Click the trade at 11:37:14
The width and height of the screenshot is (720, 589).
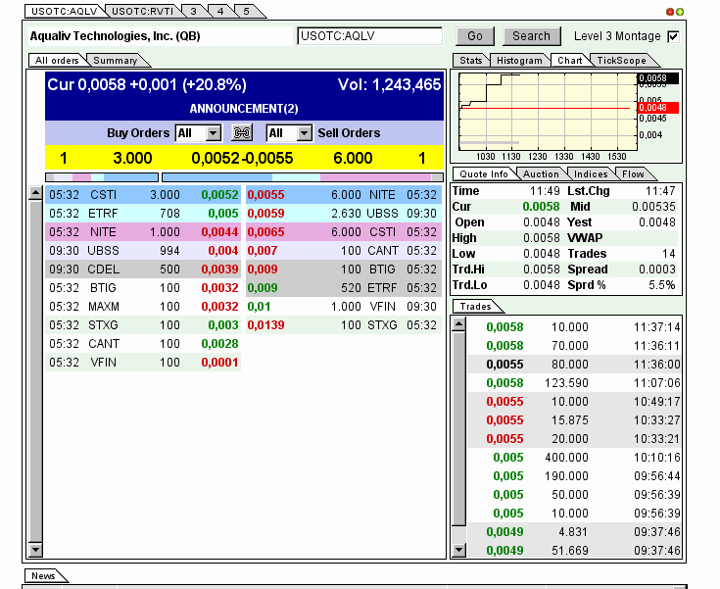[x=574, y=327]
